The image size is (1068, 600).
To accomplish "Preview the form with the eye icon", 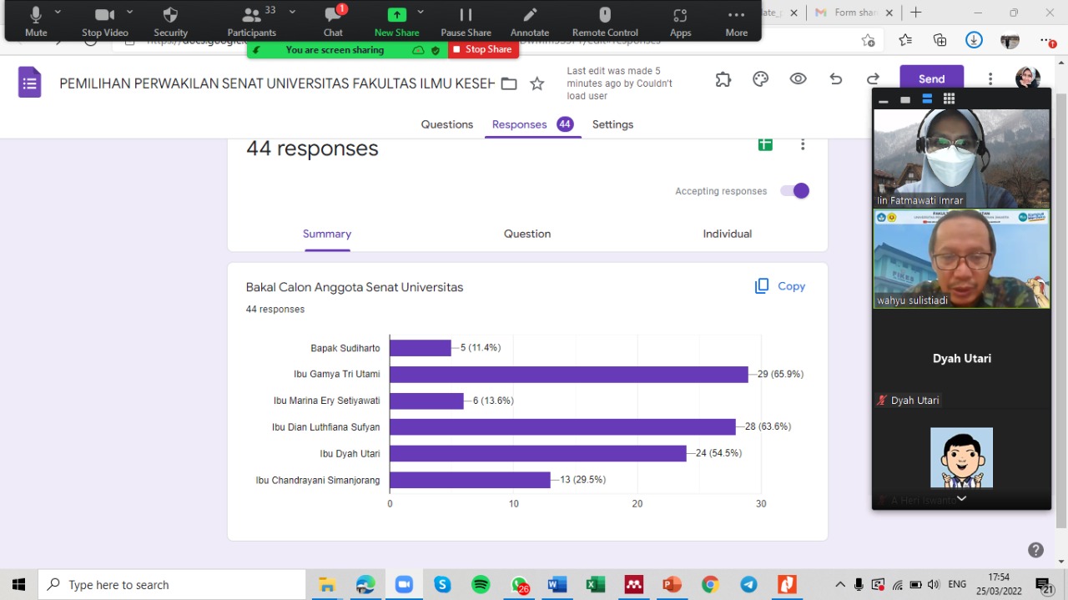I will [798, 79].
